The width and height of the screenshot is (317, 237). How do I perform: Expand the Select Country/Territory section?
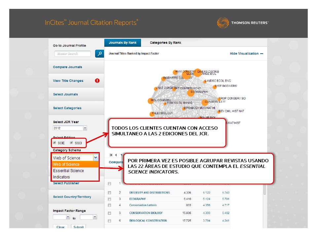[x=72, y=197]
